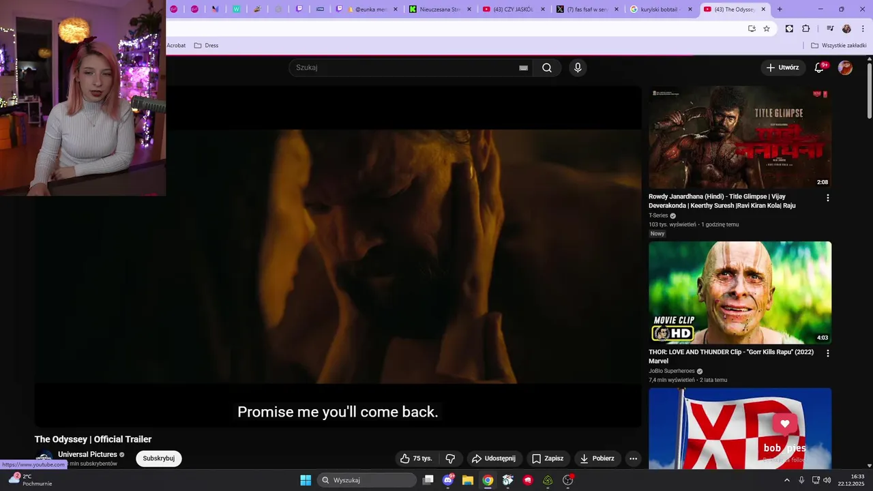Open 'Dress' bookmarks folder
873x491 pixels.
click(x=206, y=46)
